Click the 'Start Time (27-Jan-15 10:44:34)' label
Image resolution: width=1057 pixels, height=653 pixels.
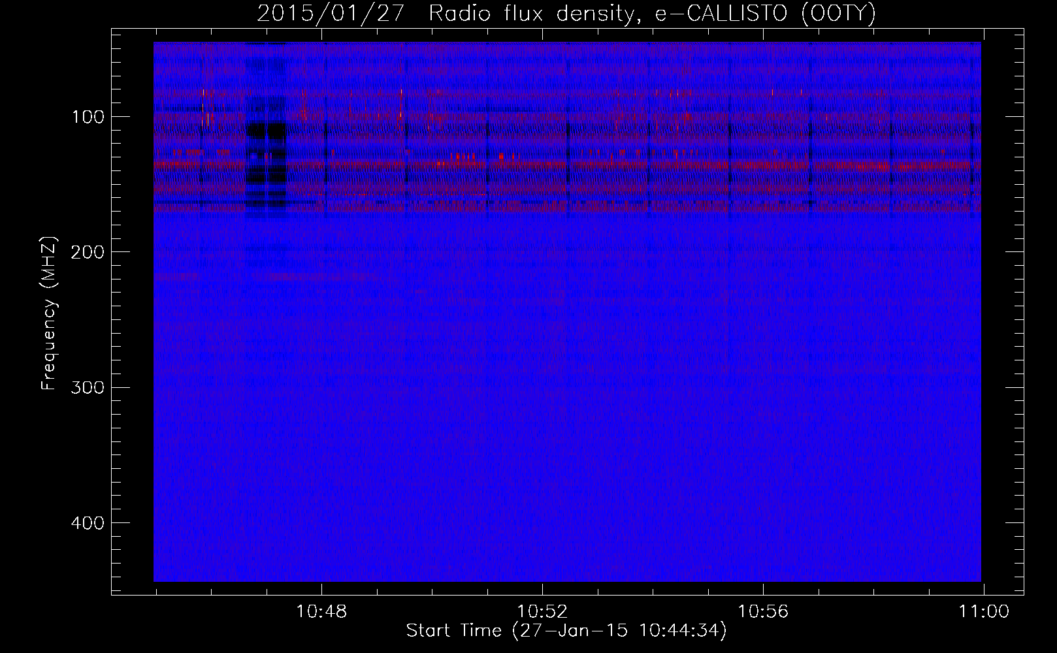pos(566,631)
